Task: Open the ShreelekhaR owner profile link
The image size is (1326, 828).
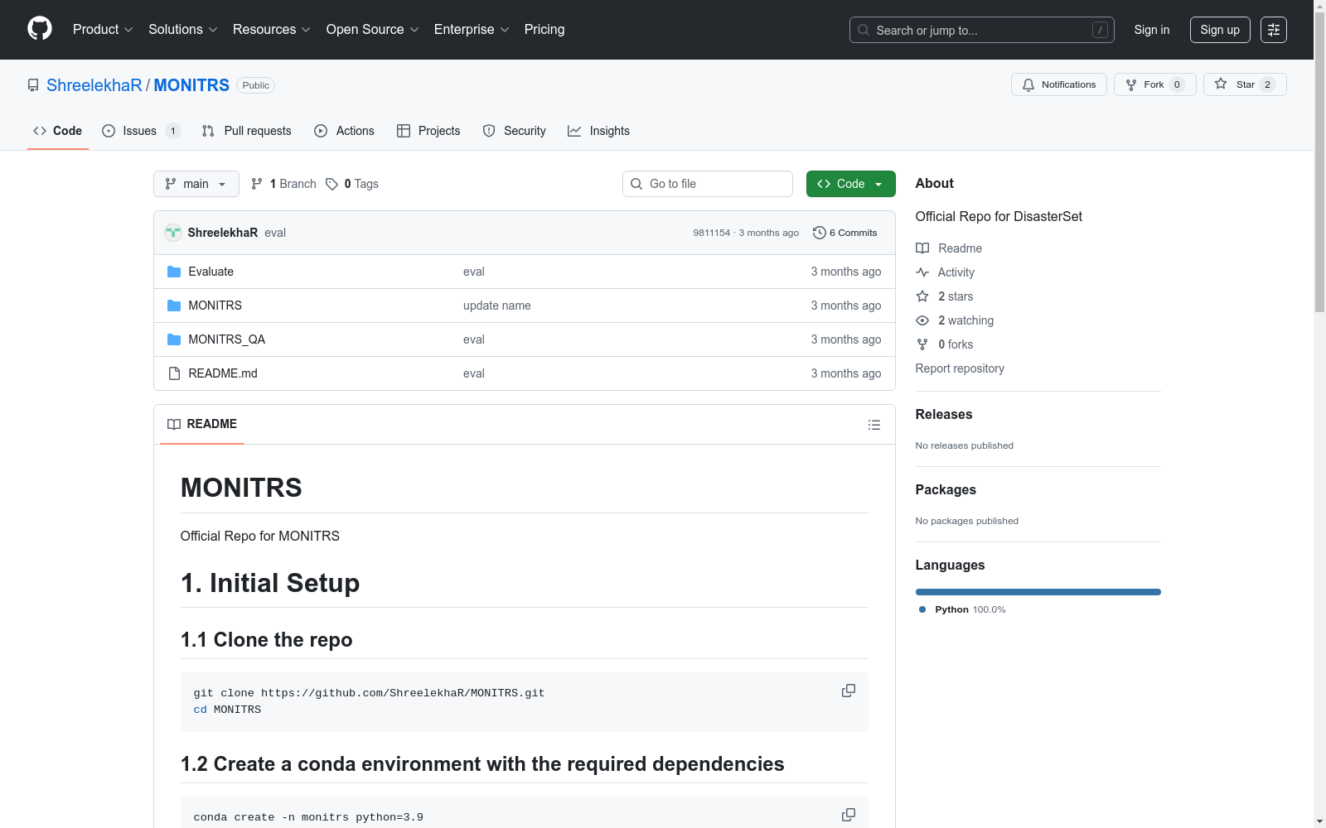Action: coord(94,85)
